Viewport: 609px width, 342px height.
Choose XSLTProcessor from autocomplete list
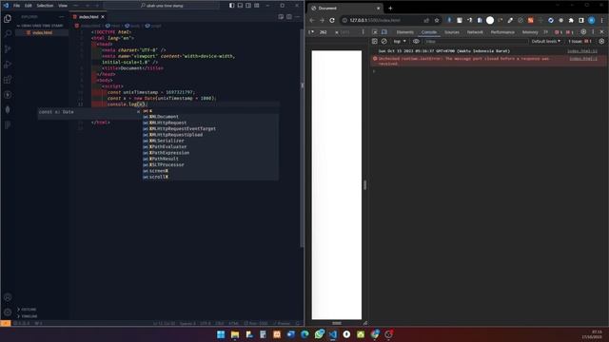click(210, 164)
